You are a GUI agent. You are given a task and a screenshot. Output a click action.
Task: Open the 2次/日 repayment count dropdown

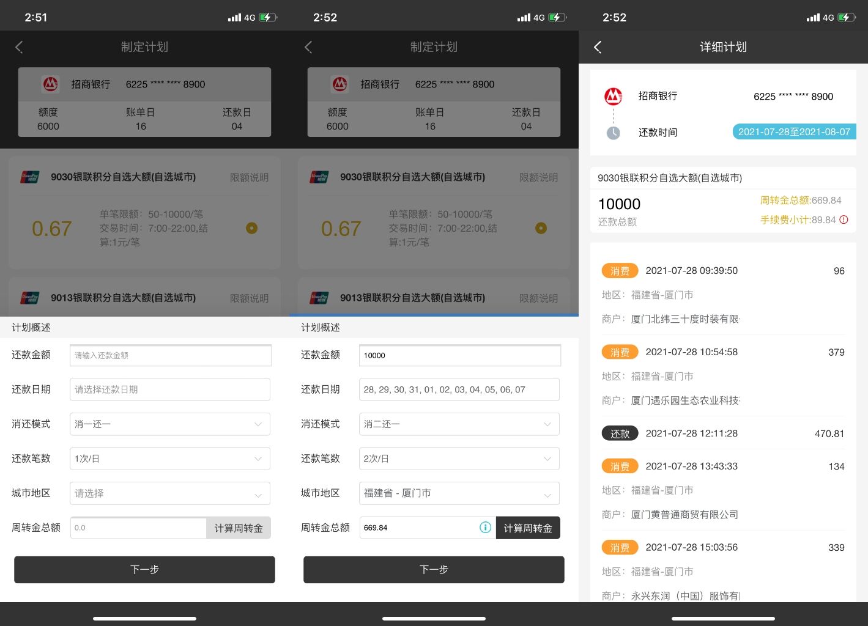point(459,458)
